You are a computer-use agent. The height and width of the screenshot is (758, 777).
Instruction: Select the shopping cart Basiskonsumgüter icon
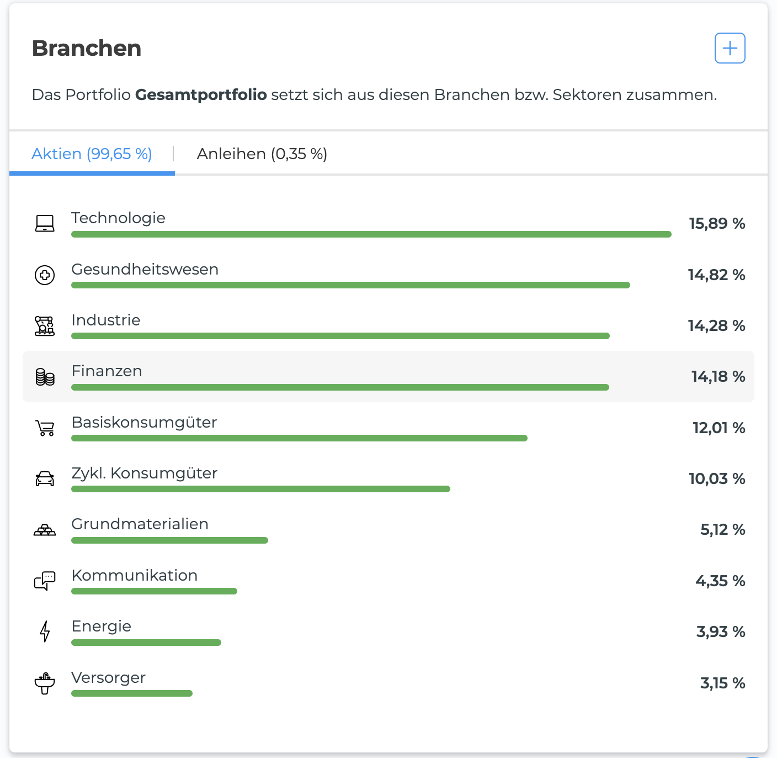tap(45, 428)
